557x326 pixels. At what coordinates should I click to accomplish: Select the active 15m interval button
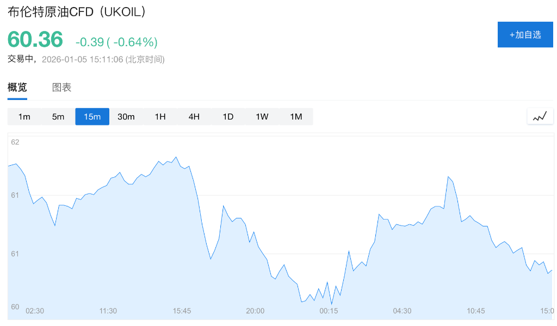[x=92, y=117]
